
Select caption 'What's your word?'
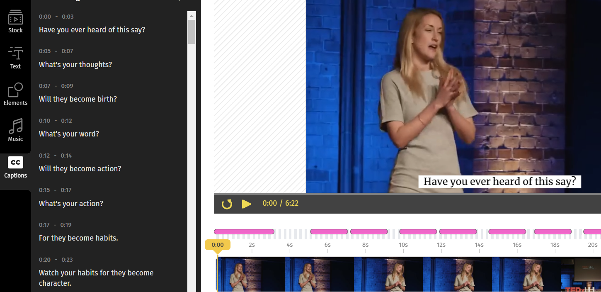click(69, 134)
